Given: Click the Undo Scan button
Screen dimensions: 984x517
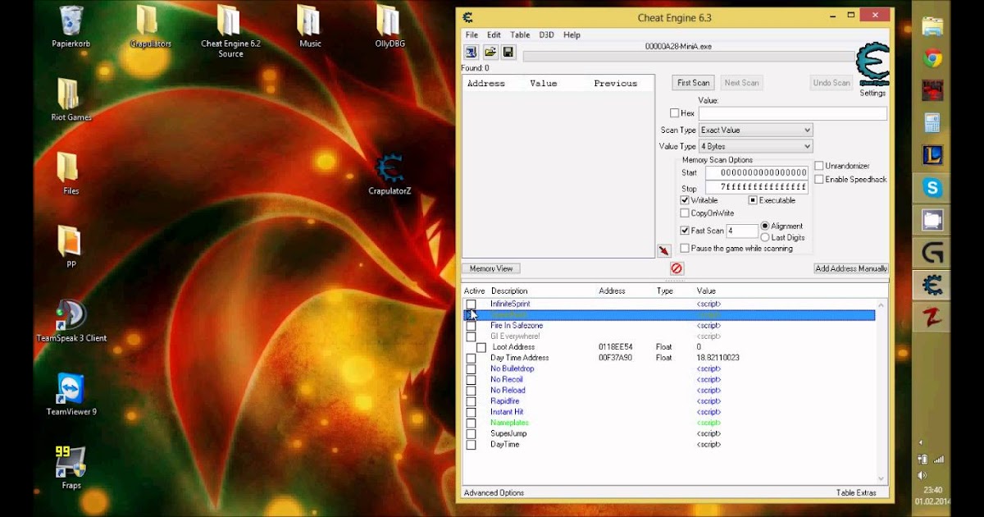Looking at the screenshot, I should click(831, 83).
